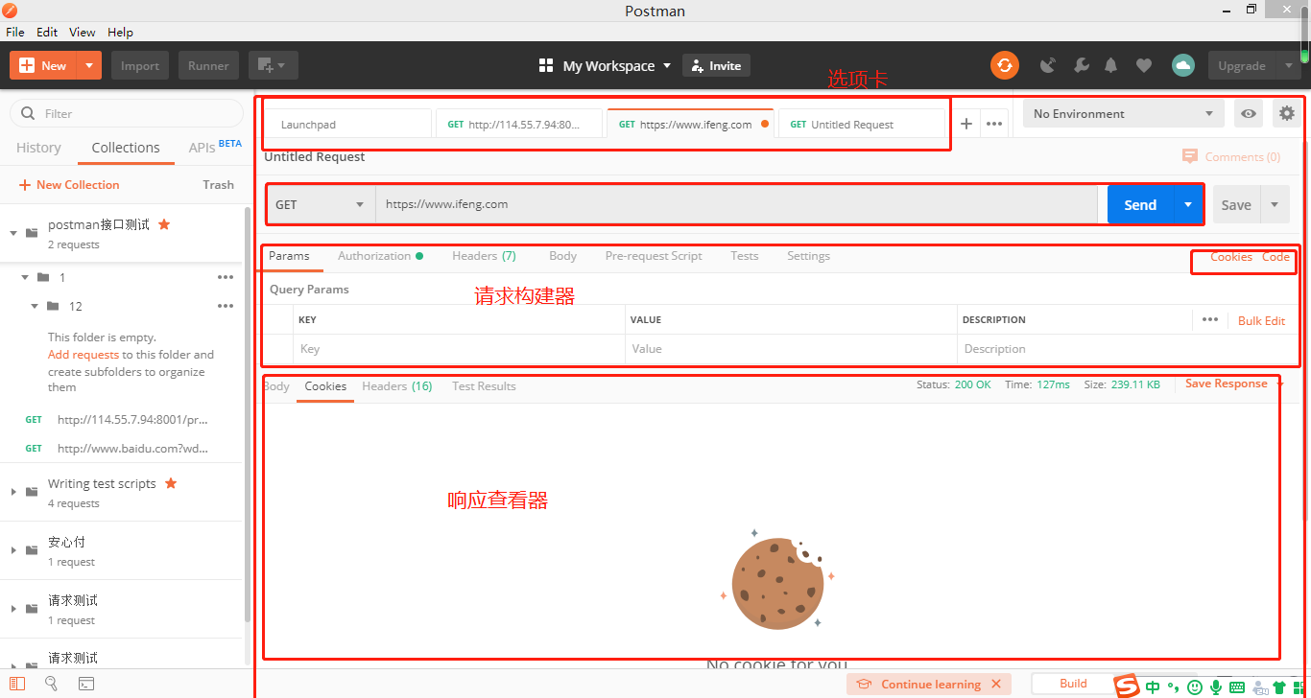This screenshot has width=1311, height=698.
Task: Expand the 安心付 collection
Action: point(13,550)
